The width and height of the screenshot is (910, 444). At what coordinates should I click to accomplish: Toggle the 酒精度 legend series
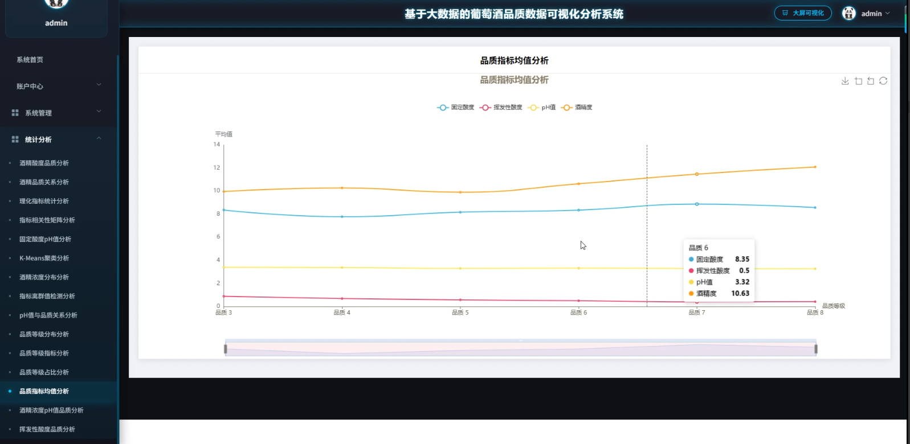(577, 108)
